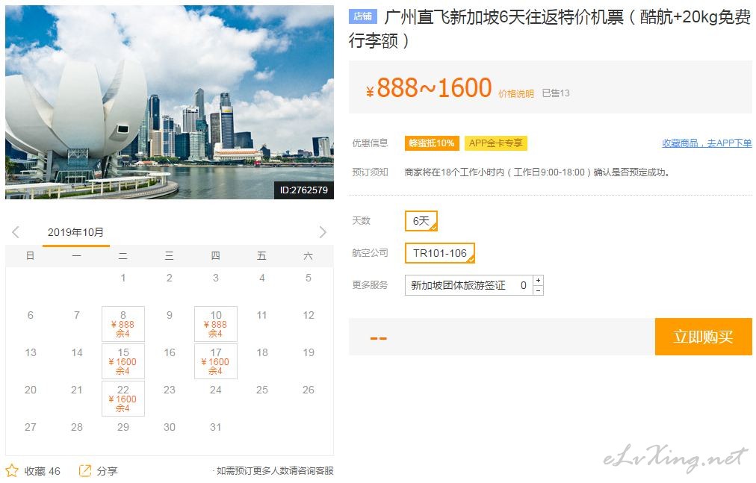Select October 22 date priced ¥1600

[x=123, y=398]
